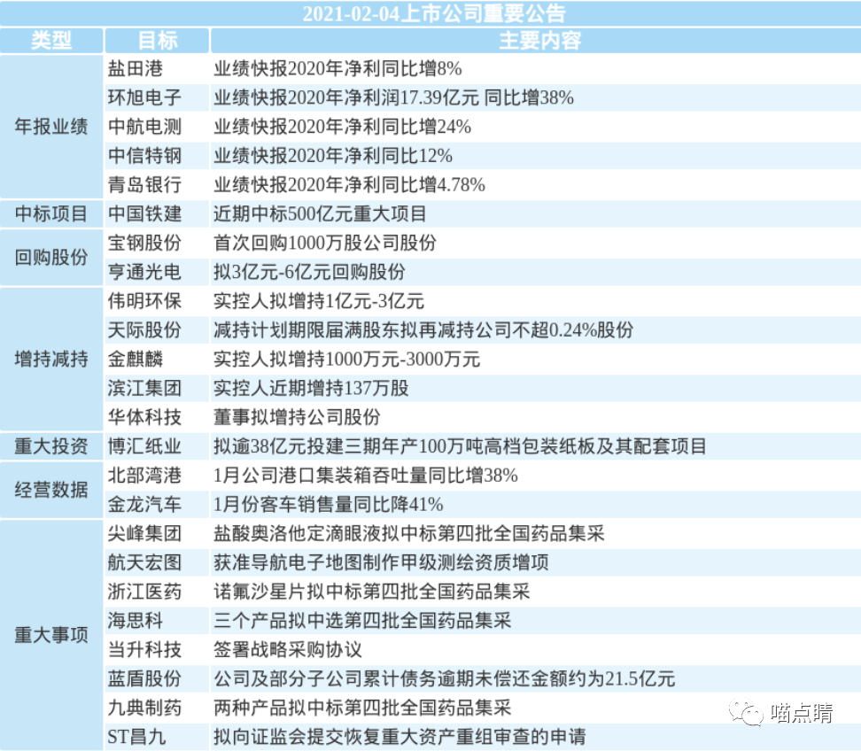
Task: Click text 净利润17.39亿元 同比增38%
Action: point(459,97)
